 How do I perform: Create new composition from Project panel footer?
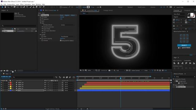tap(7, 71)
